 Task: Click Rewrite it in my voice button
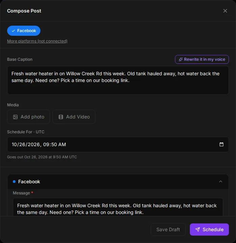click(202, 59)
